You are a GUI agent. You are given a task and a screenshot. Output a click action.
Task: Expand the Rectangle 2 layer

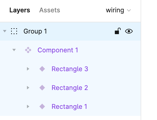click(28, 88)
